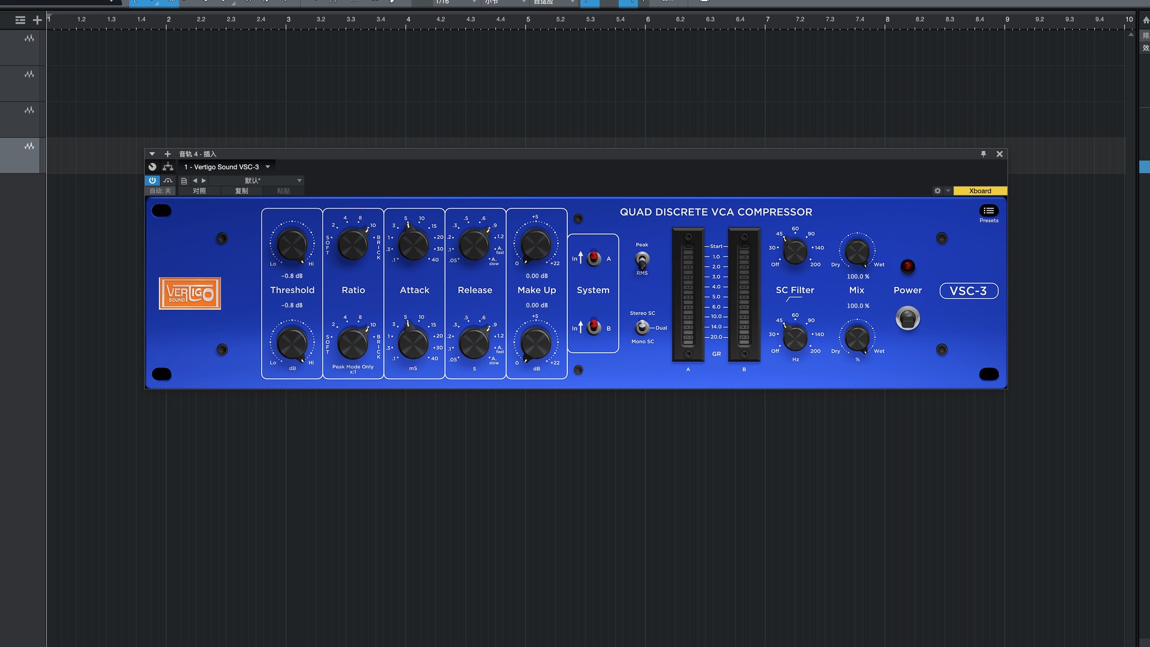The height and width of the screenshot is (647, 1150).
Task: Open the 1/16 quantize dropdown
Action: (x=455, y=2)
